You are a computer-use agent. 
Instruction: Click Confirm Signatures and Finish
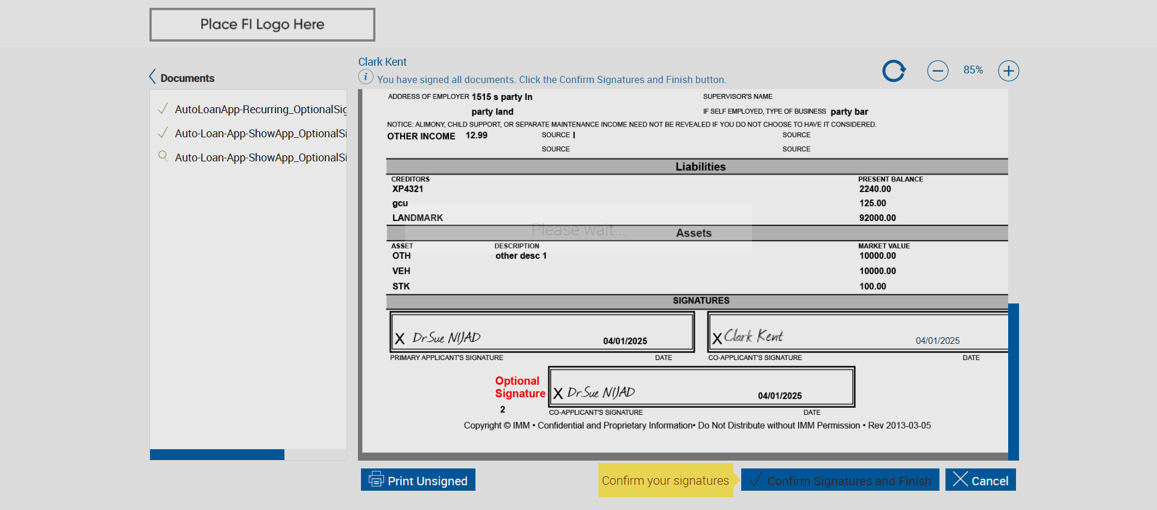coord(840,480)
